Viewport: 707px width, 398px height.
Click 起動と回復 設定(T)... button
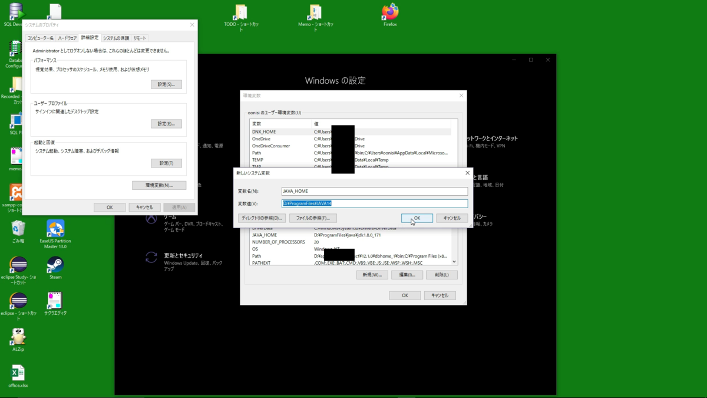pyautogui.click(x=166, y=163)
